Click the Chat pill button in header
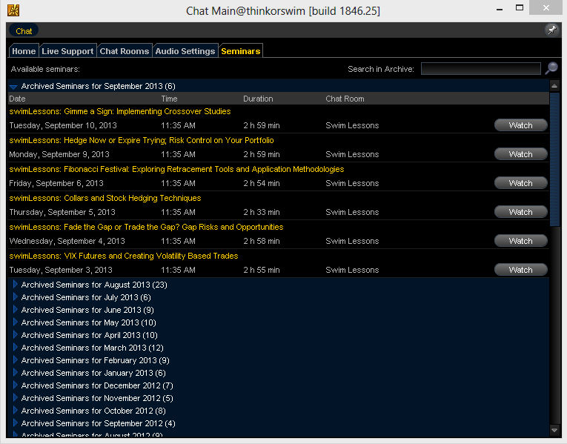Image resolution: width=567 pixels, height=444 pixels. pyautogui.click(x=24, y=31)
